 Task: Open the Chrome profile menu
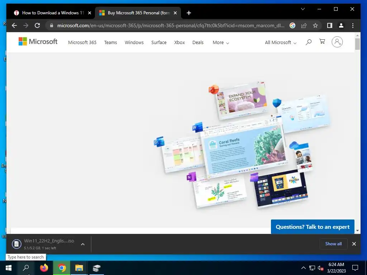[341, 25]
